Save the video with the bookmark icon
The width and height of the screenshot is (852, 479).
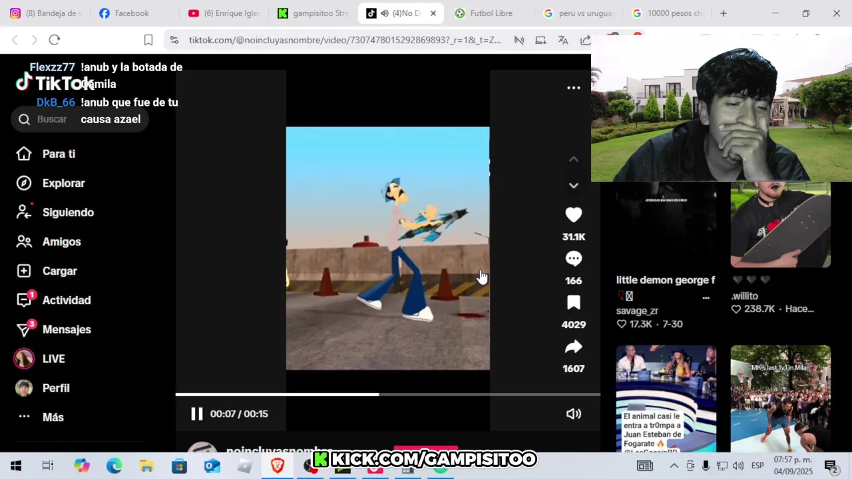tap(573, 303)
